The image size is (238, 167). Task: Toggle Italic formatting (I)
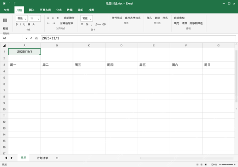(x=20, y=24)
